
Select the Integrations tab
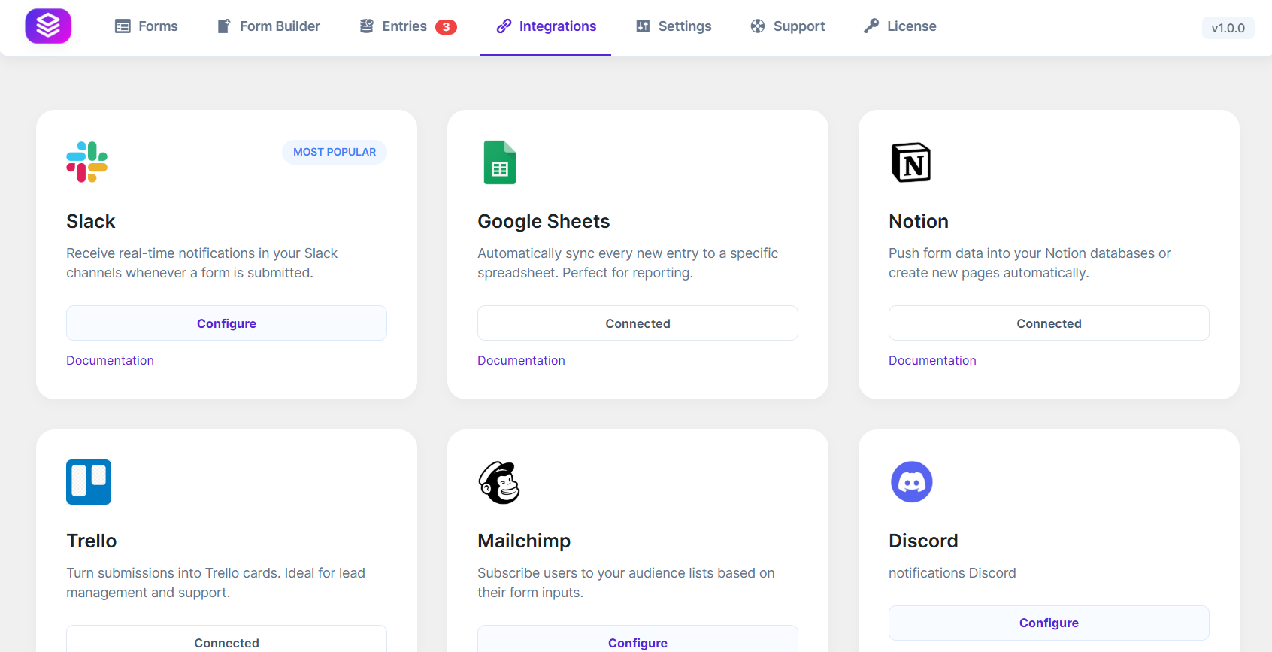pyautogui.click(x=546, y=26)
